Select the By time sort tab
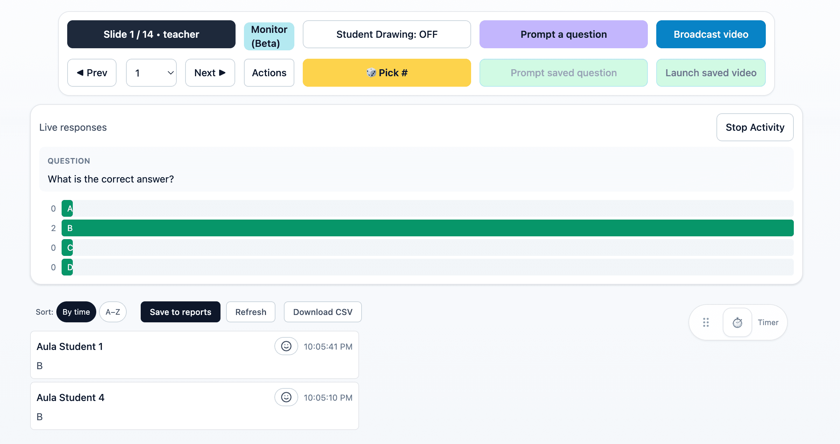The height and width of the screenshot is (444, 840). 76,312
